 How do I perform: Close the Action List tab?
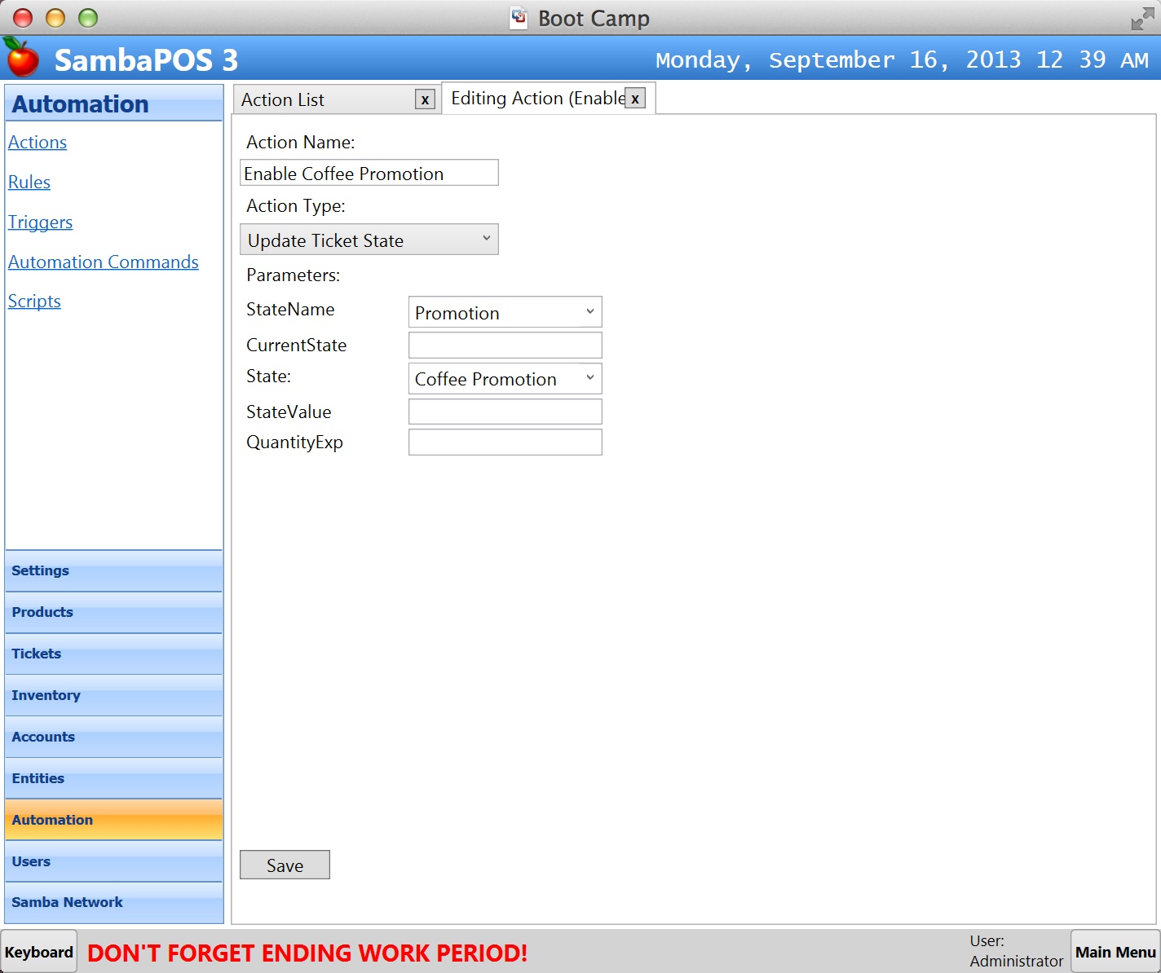click(x=425, y=99)
